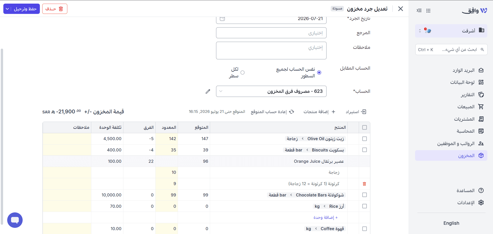The width and height of the screenshot is (493, 234).
Task: Delete the كرتونة unit row trash icon
Action: click(x=364, y=184)
